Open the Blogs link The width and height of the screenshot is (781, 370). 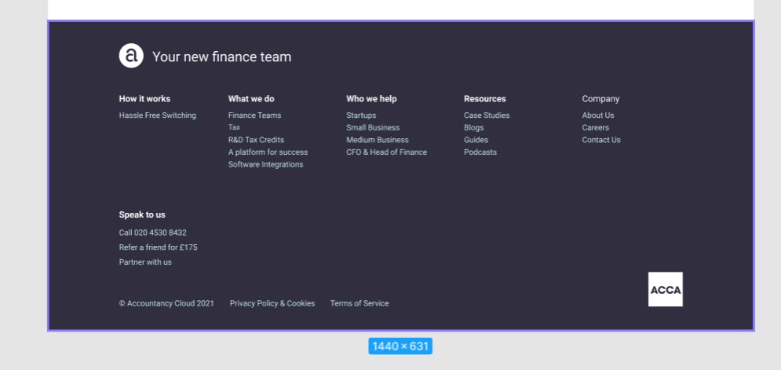pyautogui.click(x=473, y=127)
